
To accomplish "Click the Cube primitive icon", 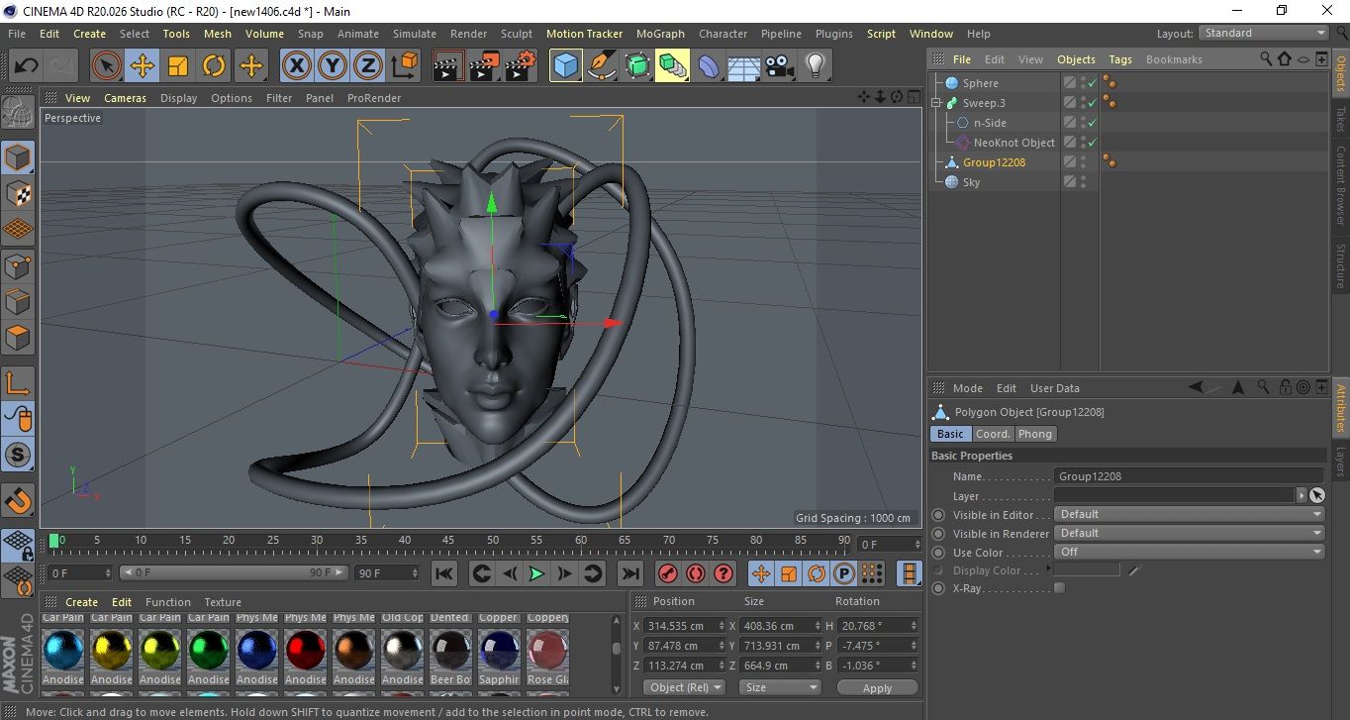I will tap(566, 66).
